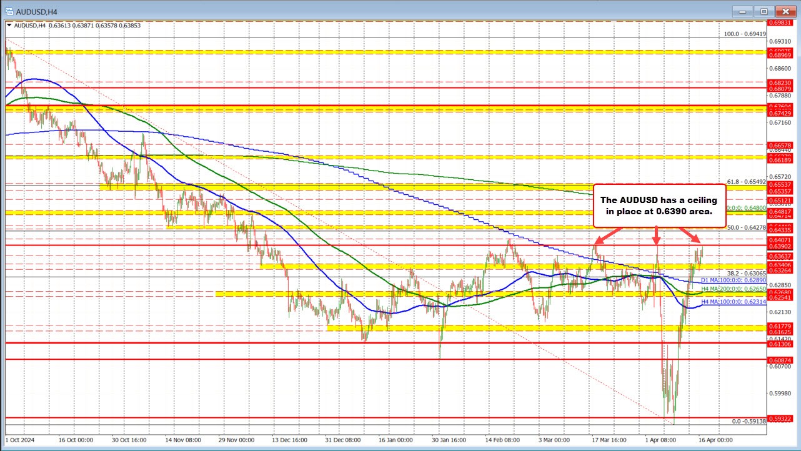The height and width of the screenshot is (451, 801).
Task: Select the 50.0 - 0.64278 Fibonacci label
Action: tap(747, 227)
